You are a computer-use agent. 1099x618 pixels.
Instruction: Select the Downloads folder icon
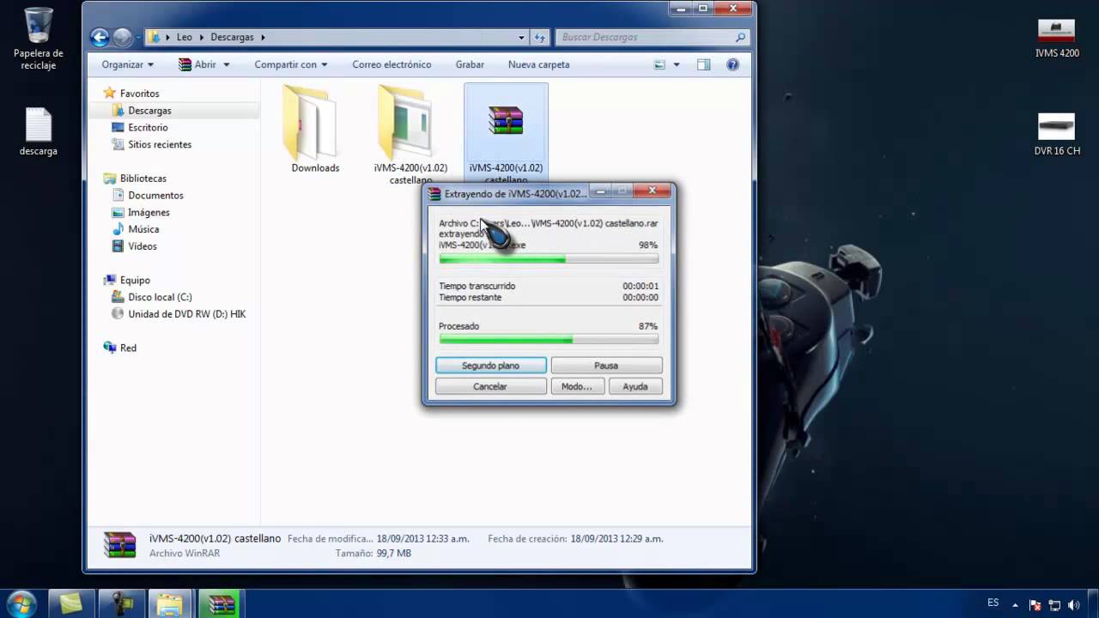pyautogui.click(x=315, y=129)
